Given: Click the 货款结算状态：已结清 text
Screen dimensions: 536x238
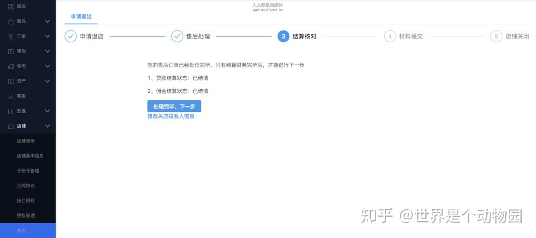Looking at the screenshot, I should (x=178, y=78).
